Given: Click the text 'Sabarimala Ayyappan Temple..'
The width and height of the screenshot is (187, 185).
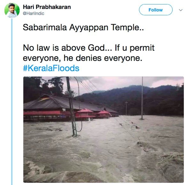Looking at the screenshot, I should 83,27.
